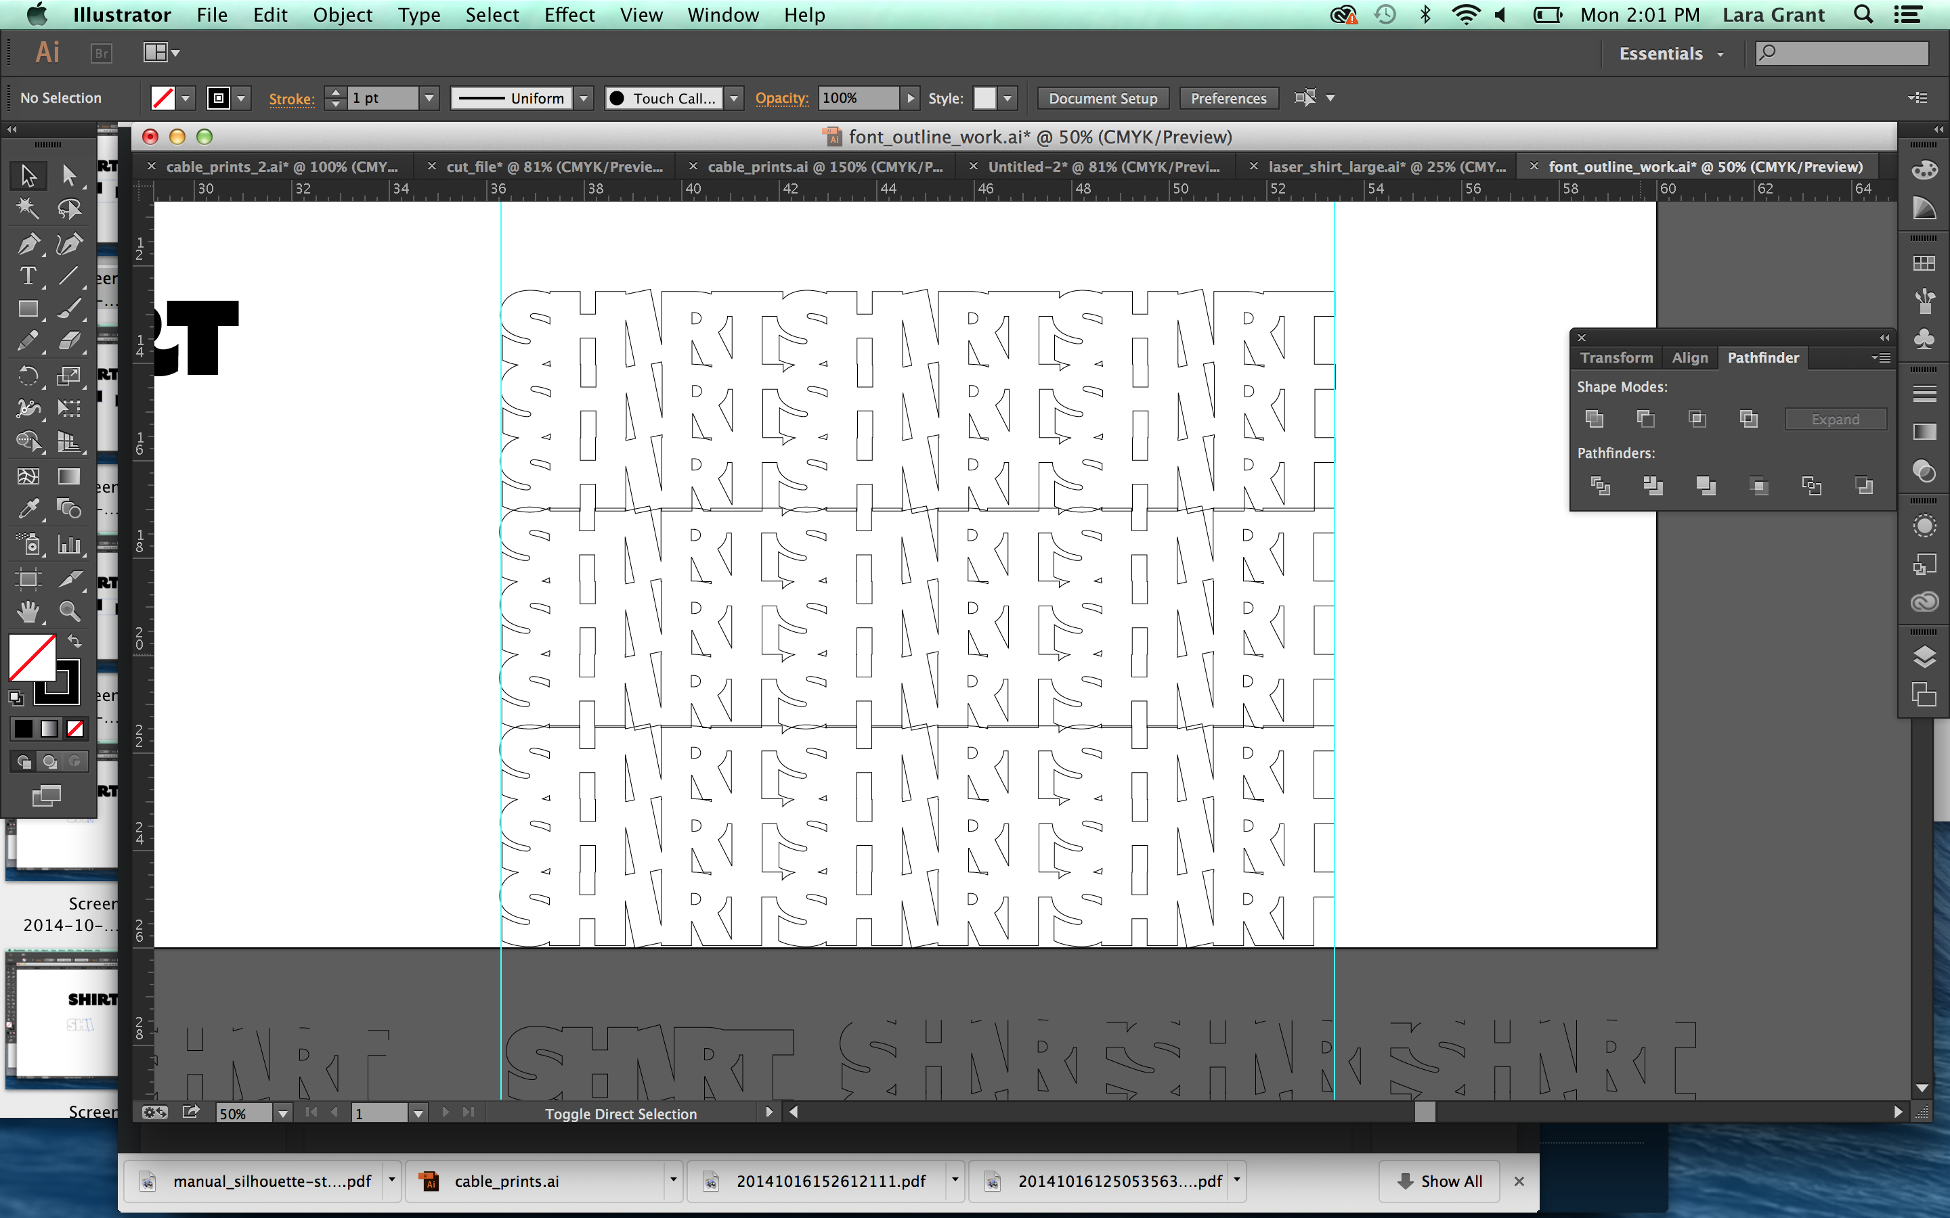Select the Rectangle tool
This screenshot has height=1218, width=1950.
coord(28,309)
